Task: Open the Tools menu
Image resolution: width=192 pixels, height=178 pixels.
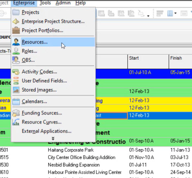Action: click(x=45, y=3)
